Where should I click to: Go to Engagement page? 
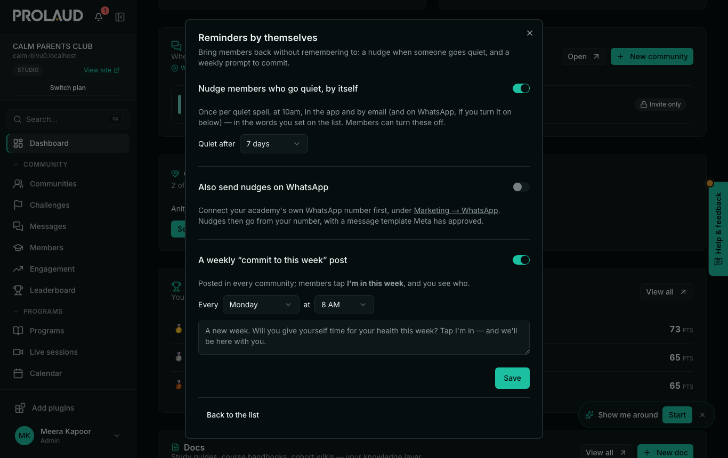click(68, 269)
